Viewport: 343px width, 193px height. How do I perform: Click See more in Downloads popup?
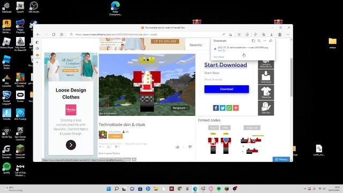coord(219,57)
